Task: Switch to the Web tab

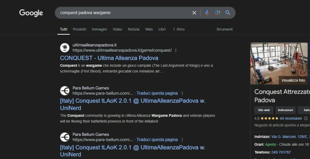Action: (x=149, y=29)
